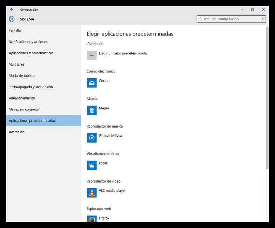Screen dimensions: 275x228
Task: Click the Calendario category label
Action: [x=95, y=44]
